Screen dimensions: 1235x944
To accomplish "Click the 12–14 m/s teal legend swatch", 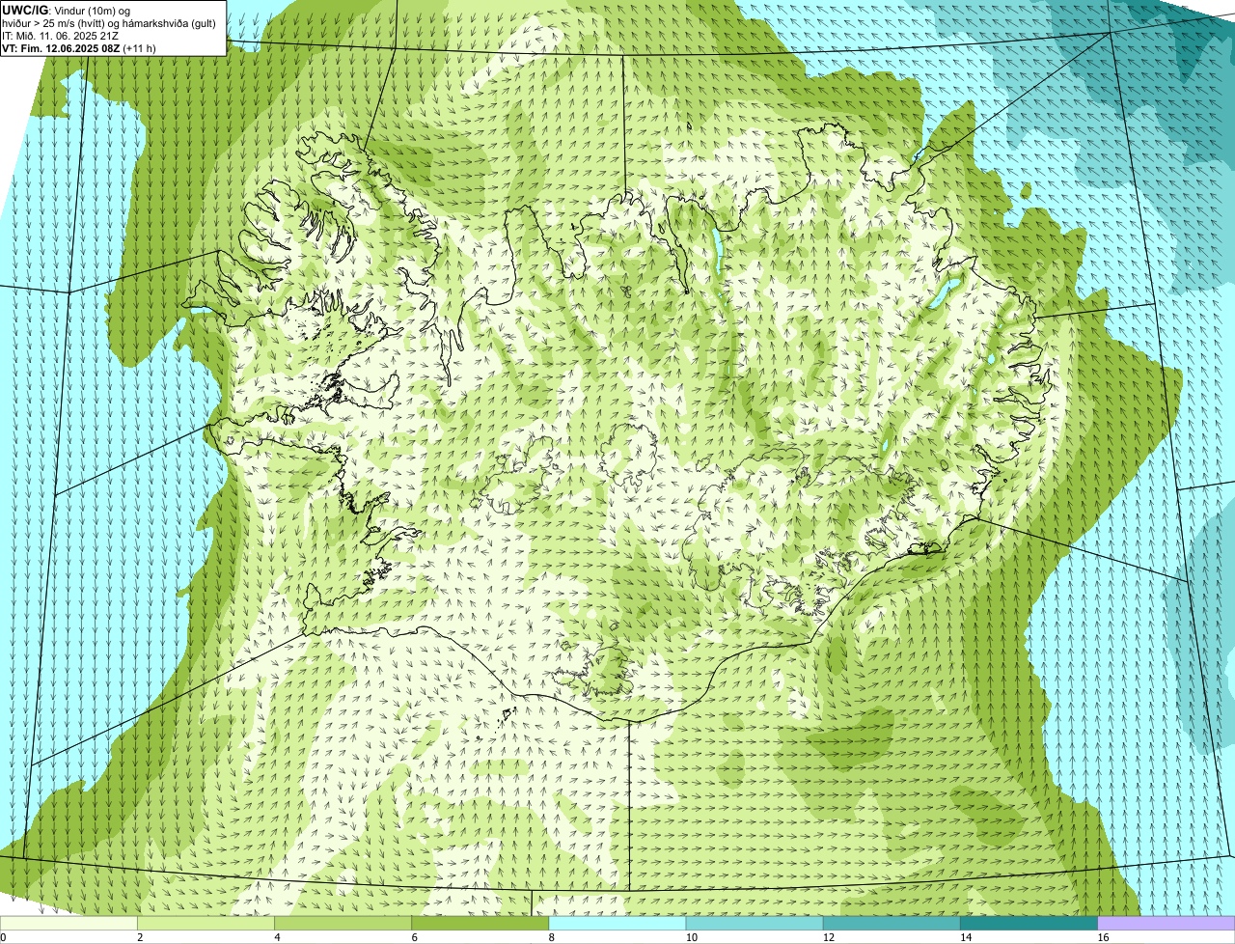I will (892, 923).
